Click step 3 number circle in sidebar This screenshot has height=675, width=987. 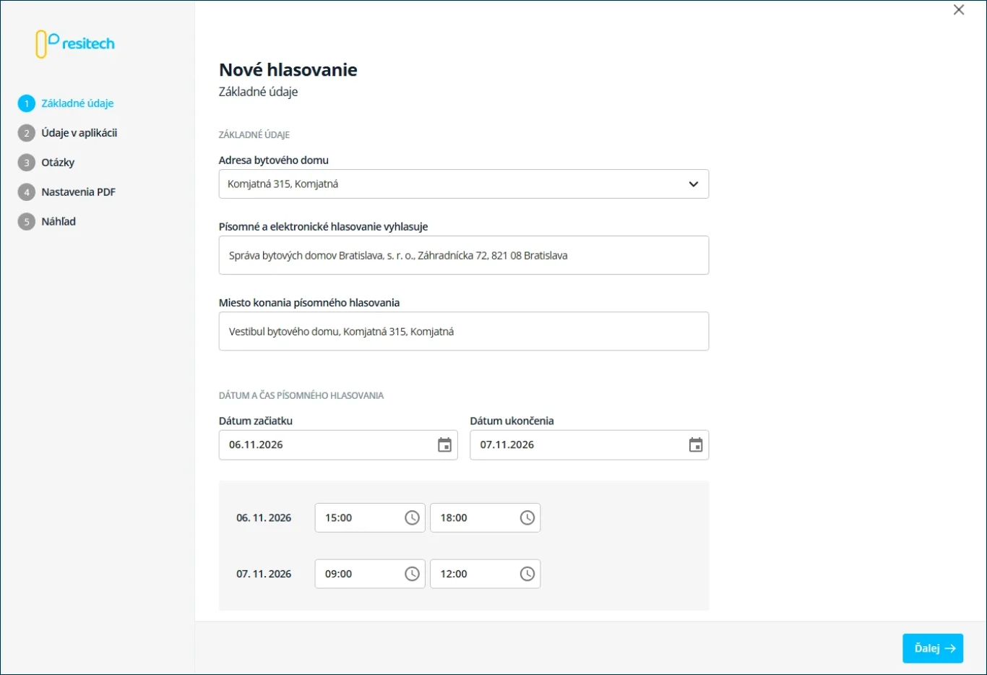pos(27,163)
